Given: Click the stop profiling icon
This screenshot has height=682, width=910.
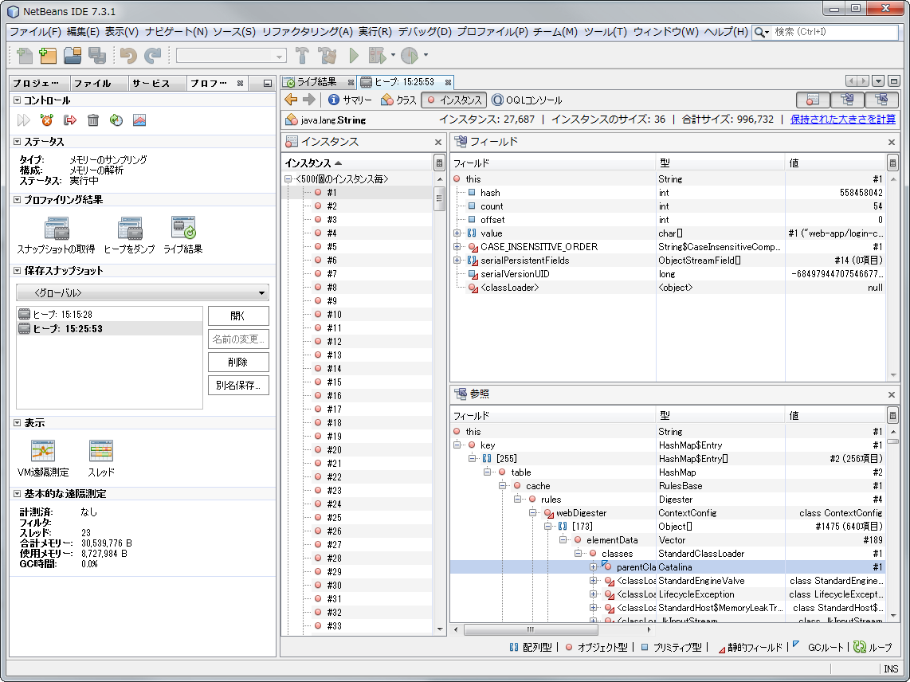Looking at the screenshot, I should pyautogui.click(x=46, y=120).
